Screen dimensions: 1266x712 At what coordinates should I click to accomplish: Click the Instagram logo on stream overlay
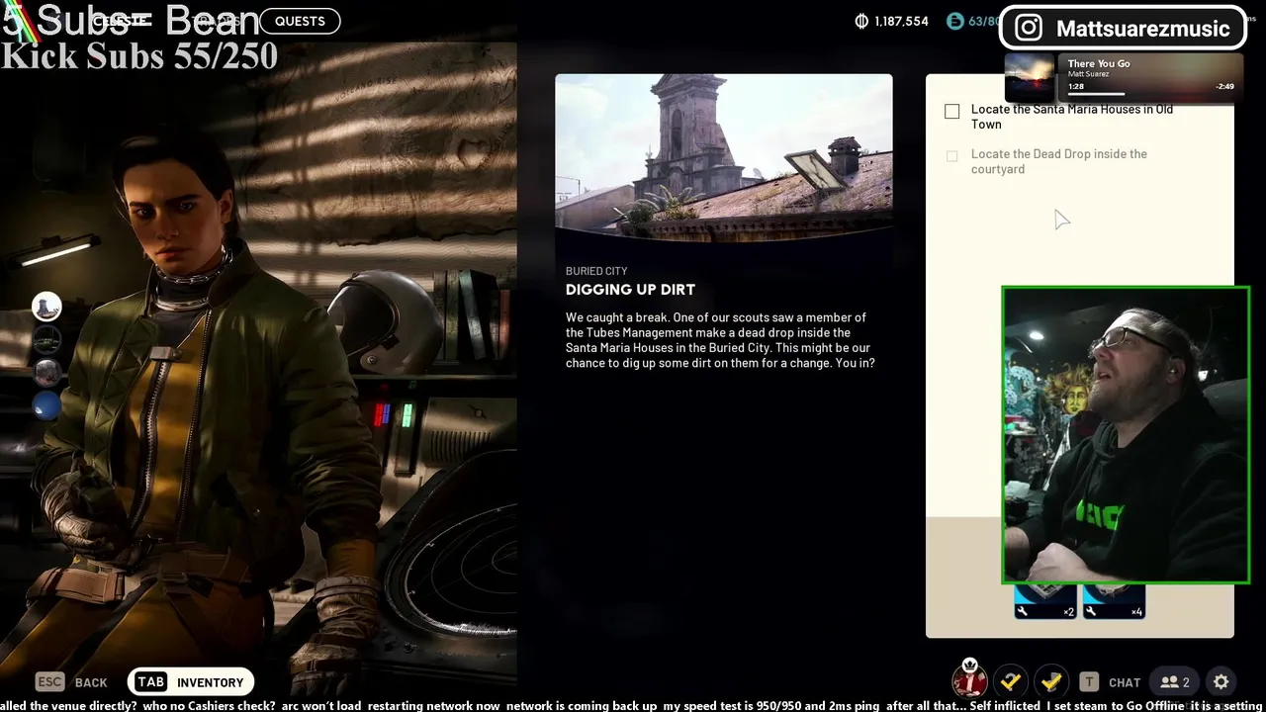click(x=1029, y=28)
